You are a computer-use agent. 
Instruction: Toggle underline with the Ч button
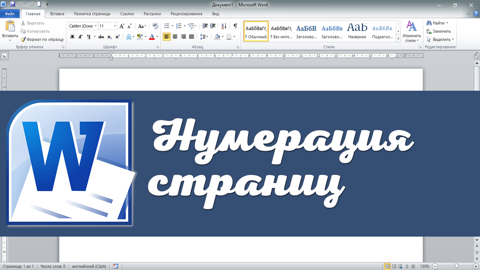click(89, 37)
